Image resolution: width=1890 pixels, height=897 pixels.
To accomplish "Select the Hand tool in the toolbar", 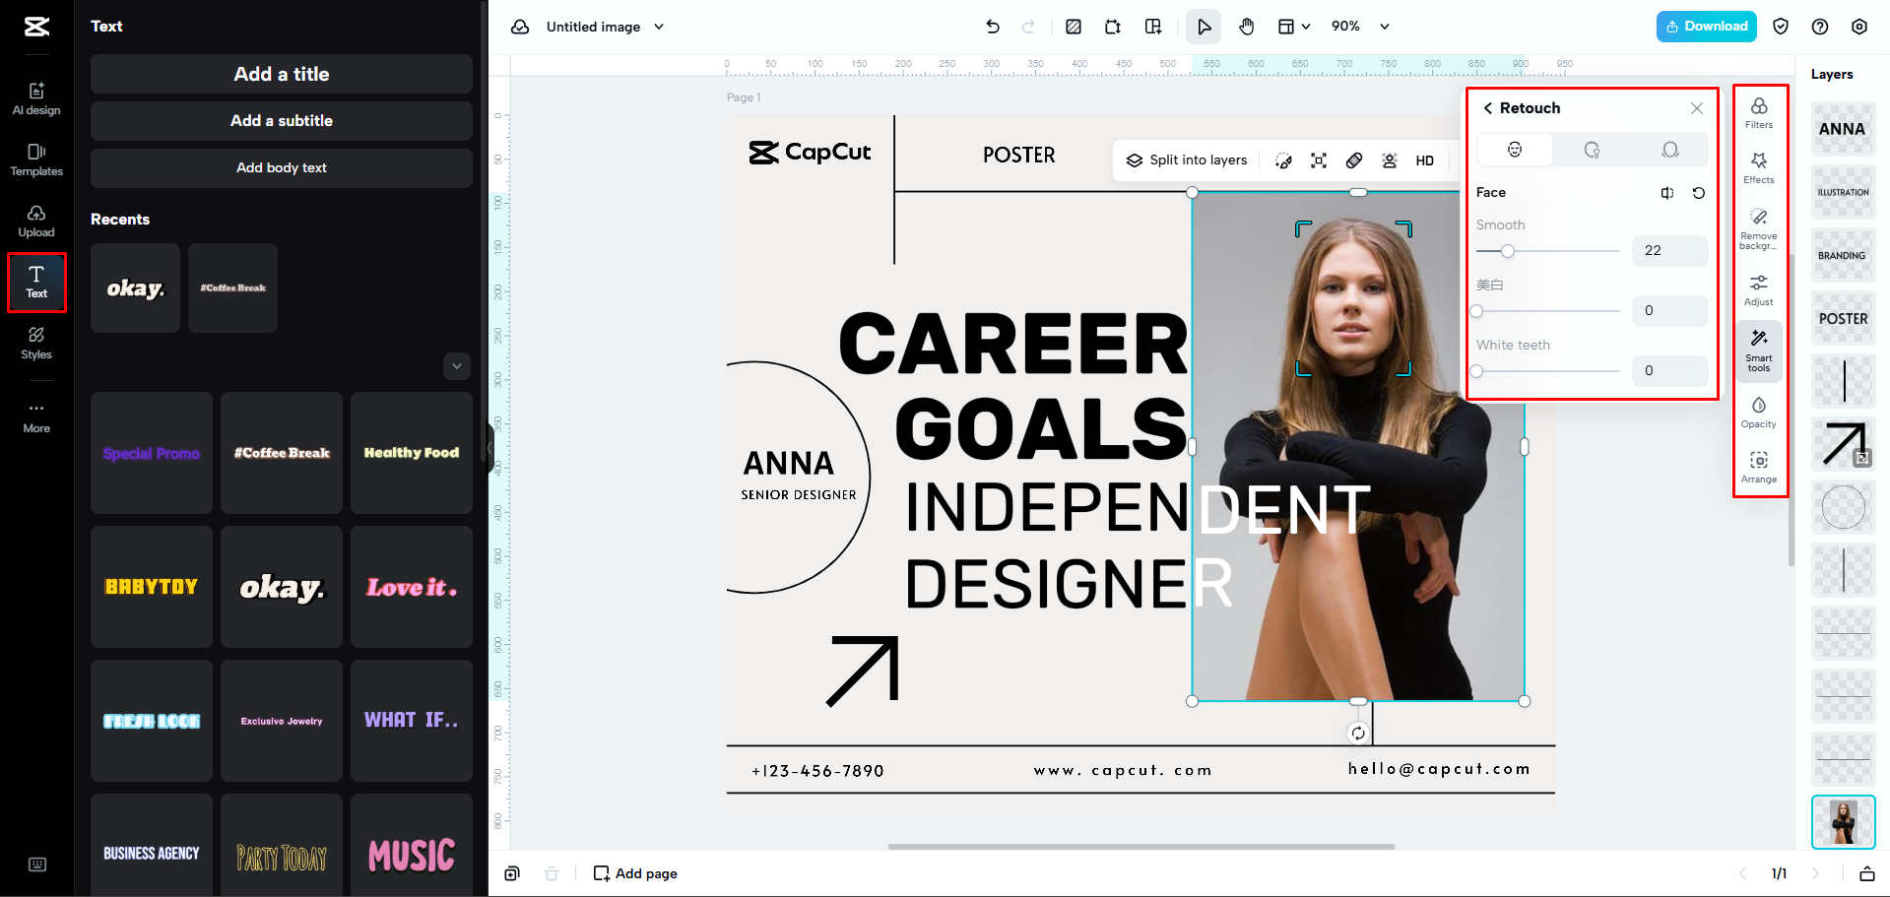I will [1246, 27].
